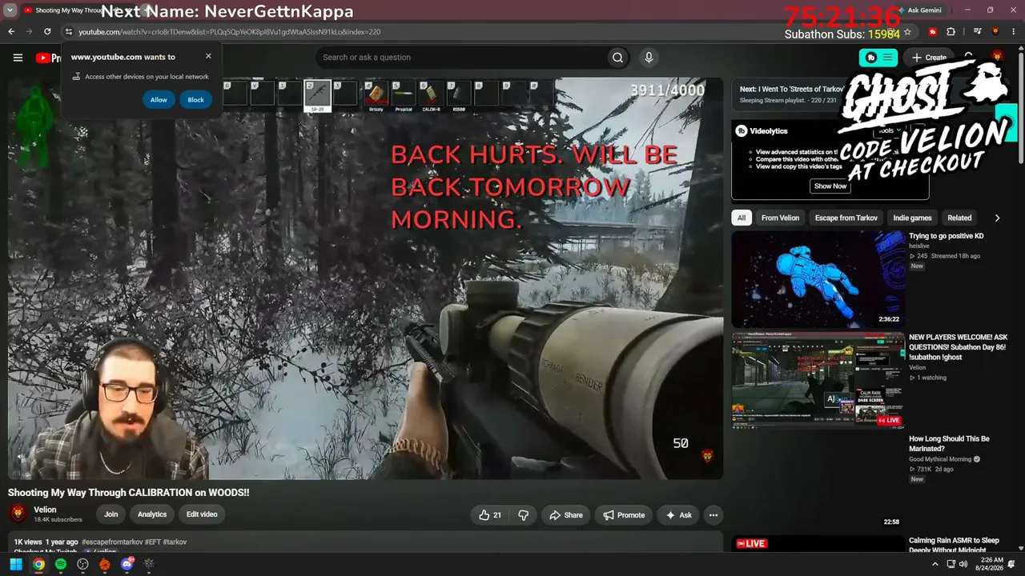Click the search or ask a question field
1025x576 pixels.
tap(460, 58)
